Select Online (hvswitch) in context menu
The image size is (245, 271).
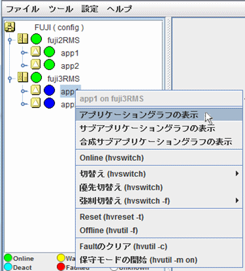(x=159, y=158)
